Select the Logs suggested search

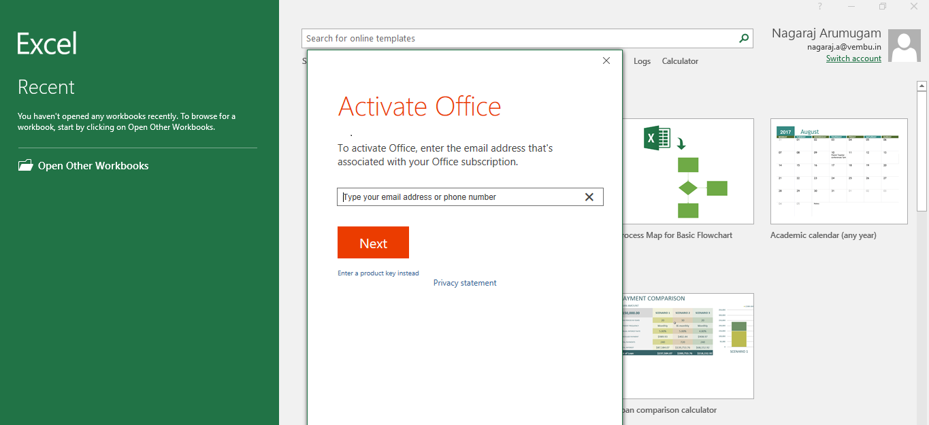coord(642,61)
